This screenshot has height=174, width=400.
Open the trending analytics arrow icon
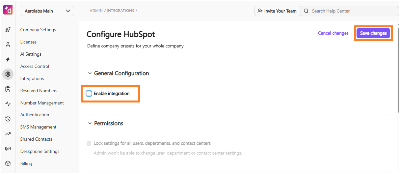point(8,134)
